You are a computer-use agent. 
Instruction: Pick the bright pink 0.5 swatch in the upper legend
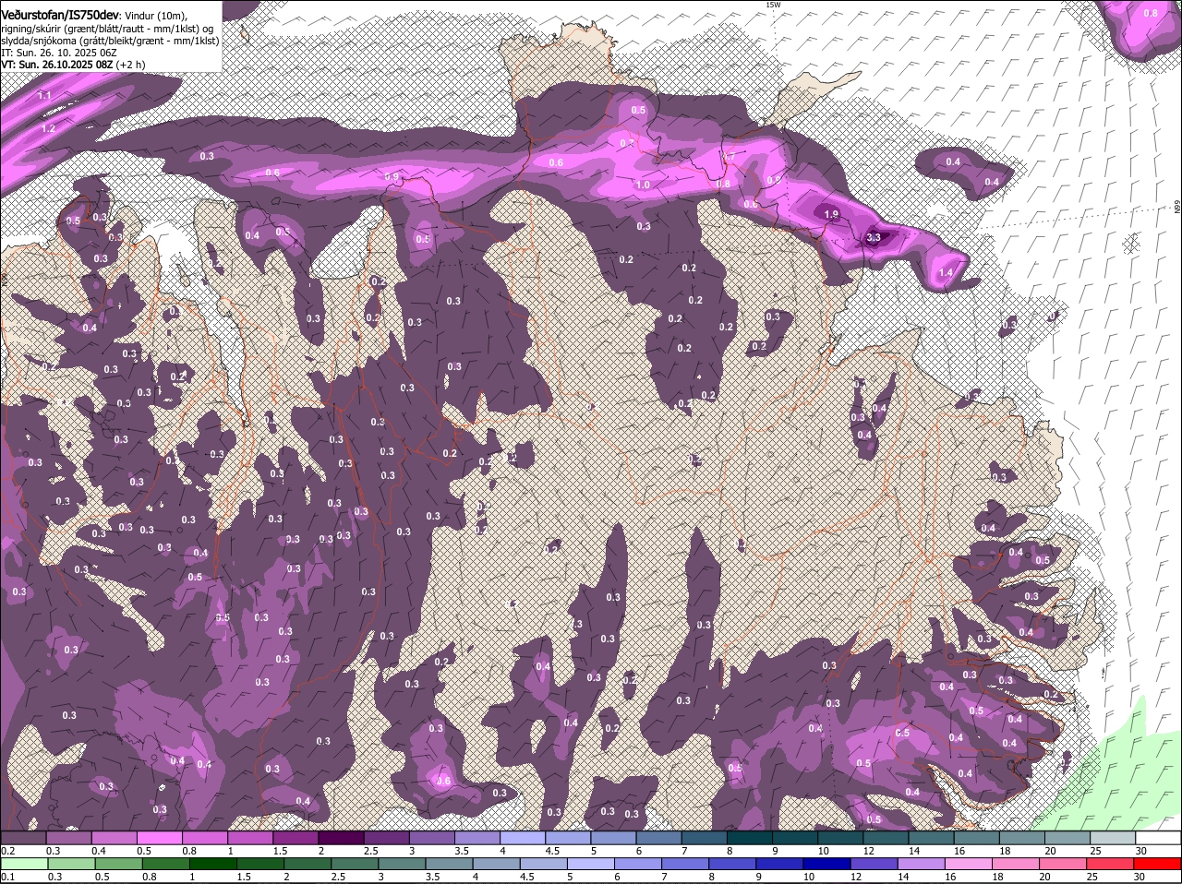pyautogui.click(x=160, y=838)
